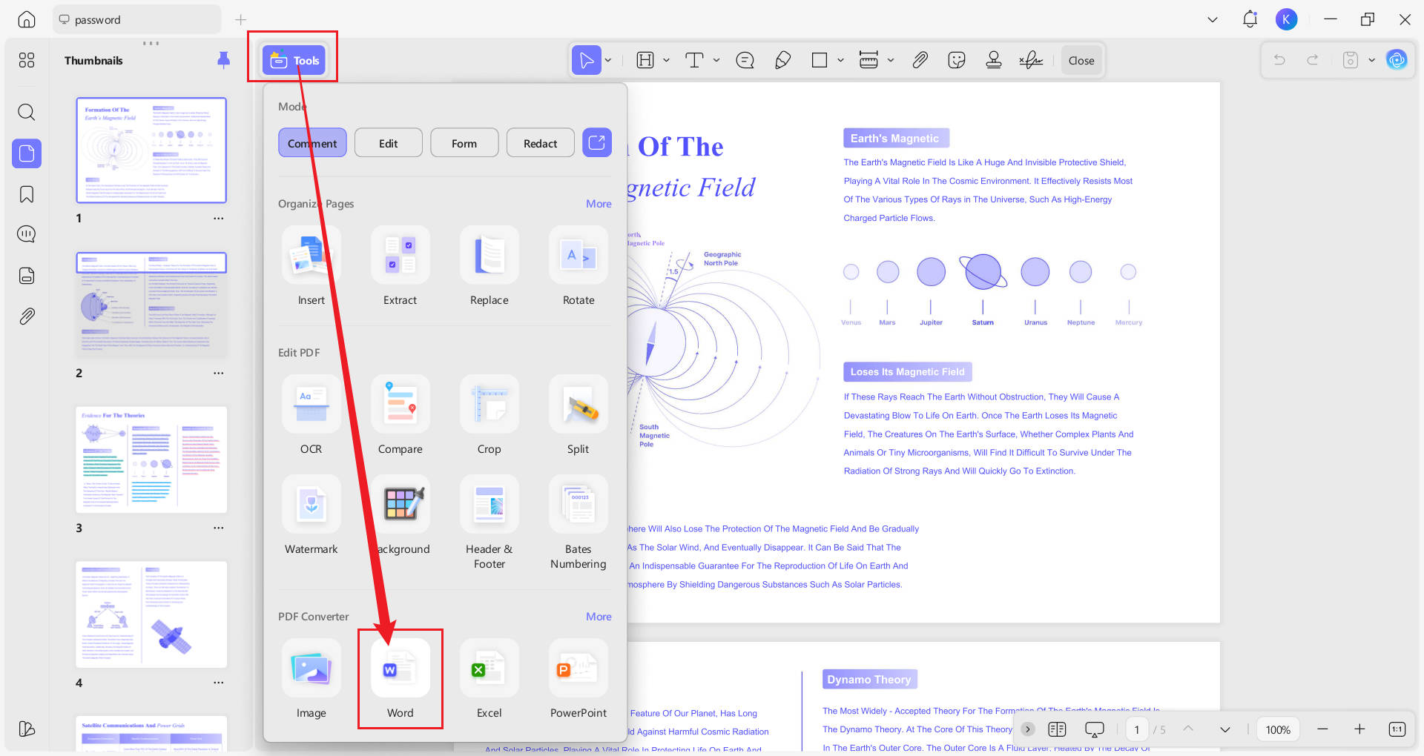Expand the save options dropdown
Screen dimensions: 1424x756
click(x=1371, y=60)
